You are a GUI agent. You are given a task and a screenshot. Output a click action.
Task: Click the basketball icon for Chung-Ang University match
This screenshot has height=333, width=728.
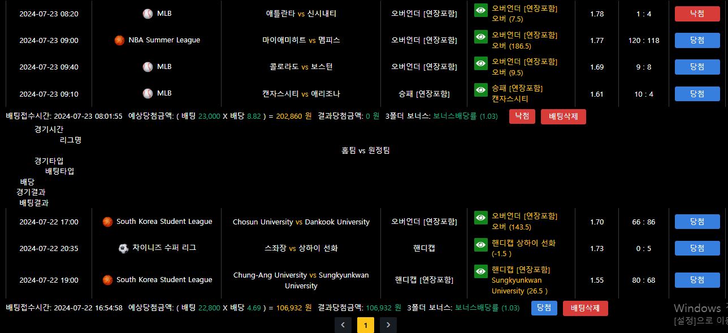click(107, 280)
